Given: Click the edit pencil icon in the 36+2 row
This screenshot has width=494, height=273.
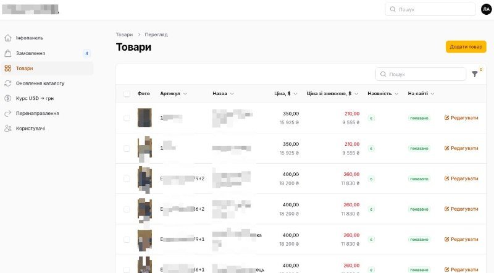Looking at the screenshot, I should pyautogui.click(x=446, y=209).
